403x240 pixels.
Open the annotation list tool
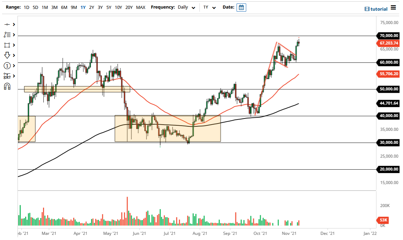[7, 35]
